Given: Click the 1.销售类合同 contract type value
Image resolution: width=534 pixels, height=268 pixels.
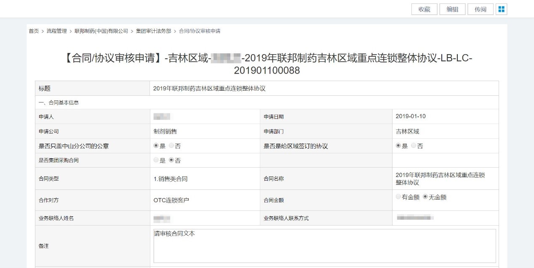Looking at the screenshot, I should point(171,179).
